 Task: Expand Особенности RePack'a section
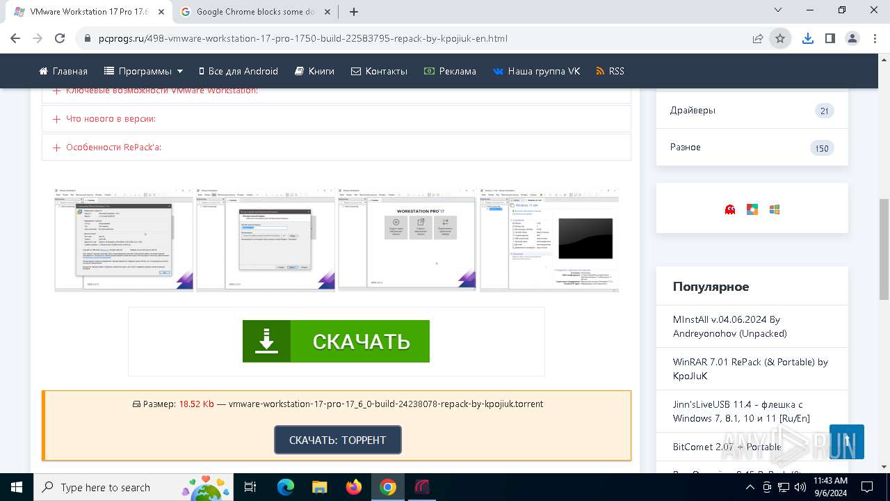[x=337, y=148]
